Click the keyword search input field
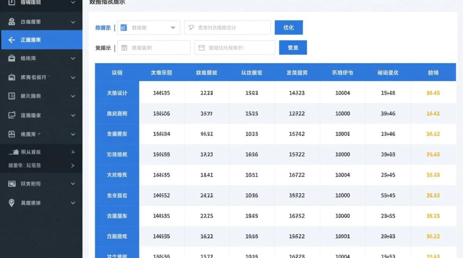 pyautogui.click(x=227, y=28)
